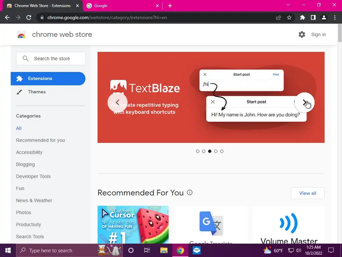Choose the Productivity category
This screenshot has width=342, height=257.
(x=29, y=225)
